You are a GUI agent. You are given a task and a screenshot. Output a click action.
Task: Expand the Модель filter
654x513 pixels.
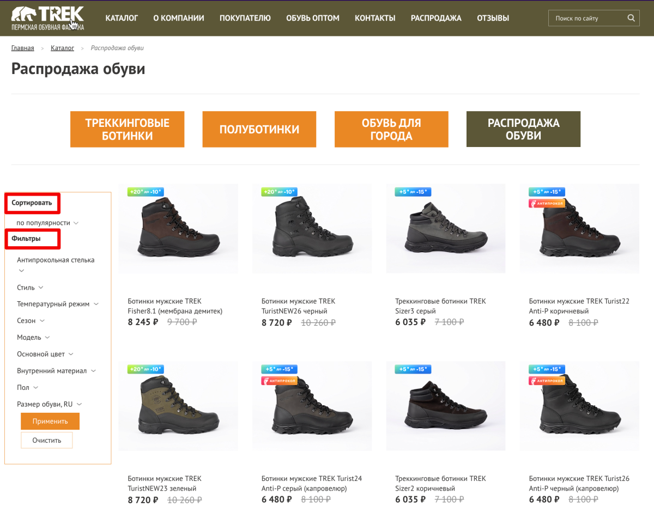(x=33, y=338)
